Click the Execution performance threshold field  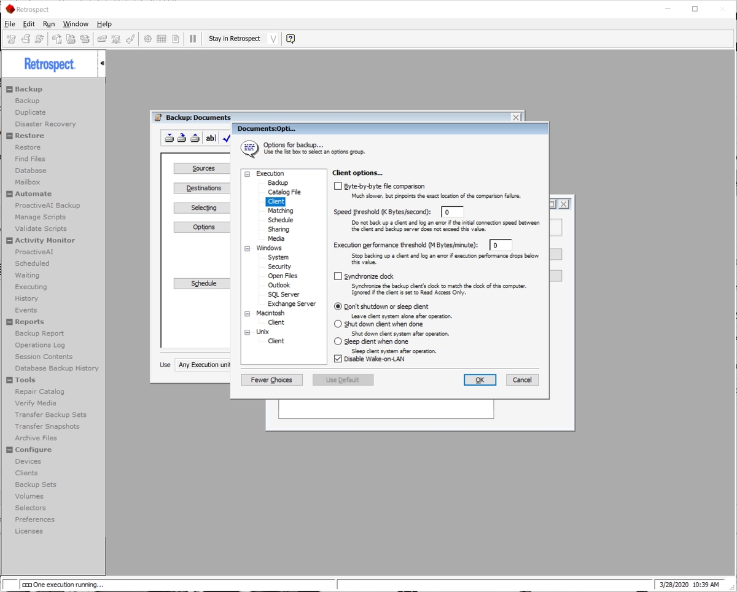pyautogui.click(x=501, y=246)
